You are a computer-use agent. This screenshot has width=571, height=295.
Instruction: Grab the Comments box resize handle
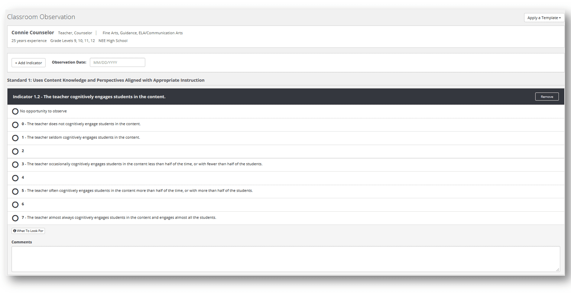click(557, 270)
